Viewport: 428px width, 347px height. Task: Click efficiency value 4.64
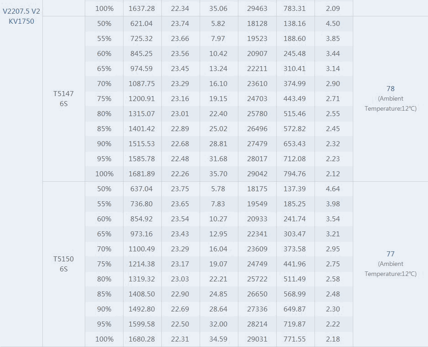[333, 189]
